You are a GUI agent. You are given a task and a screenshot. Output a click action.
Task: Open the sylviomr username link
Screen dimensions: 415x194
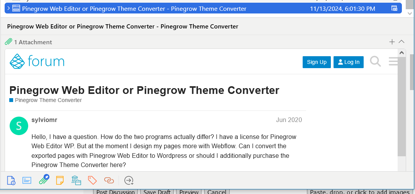point(44,120)
